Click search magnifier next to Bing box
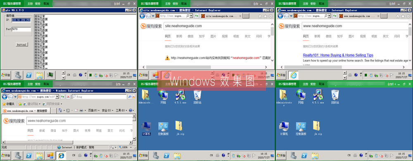Viewport: 413px width, 161px height. (x=130, y=97)
